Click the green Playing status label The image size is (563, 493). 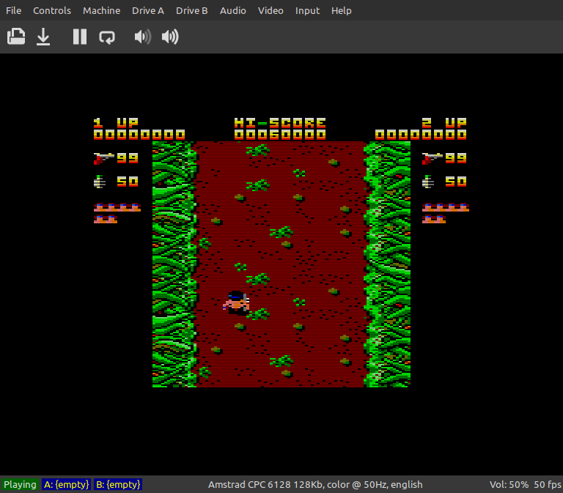tap(20, 485)
